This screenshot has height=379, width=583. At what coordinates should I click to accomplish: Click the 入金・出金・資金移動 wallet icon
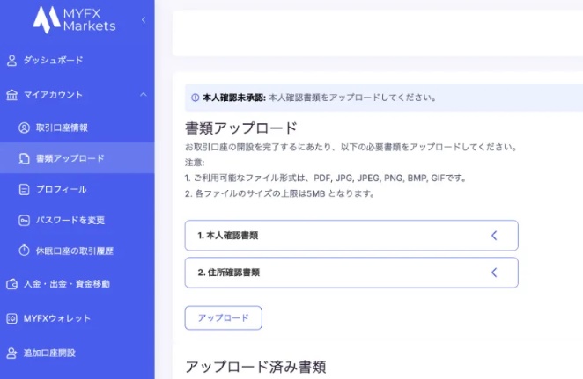point(11,284)
